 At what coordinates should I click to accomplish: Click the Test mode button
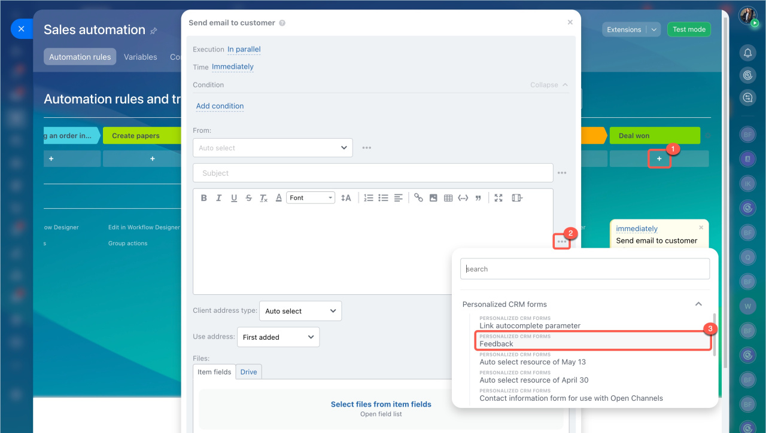[x=689, y=29]
